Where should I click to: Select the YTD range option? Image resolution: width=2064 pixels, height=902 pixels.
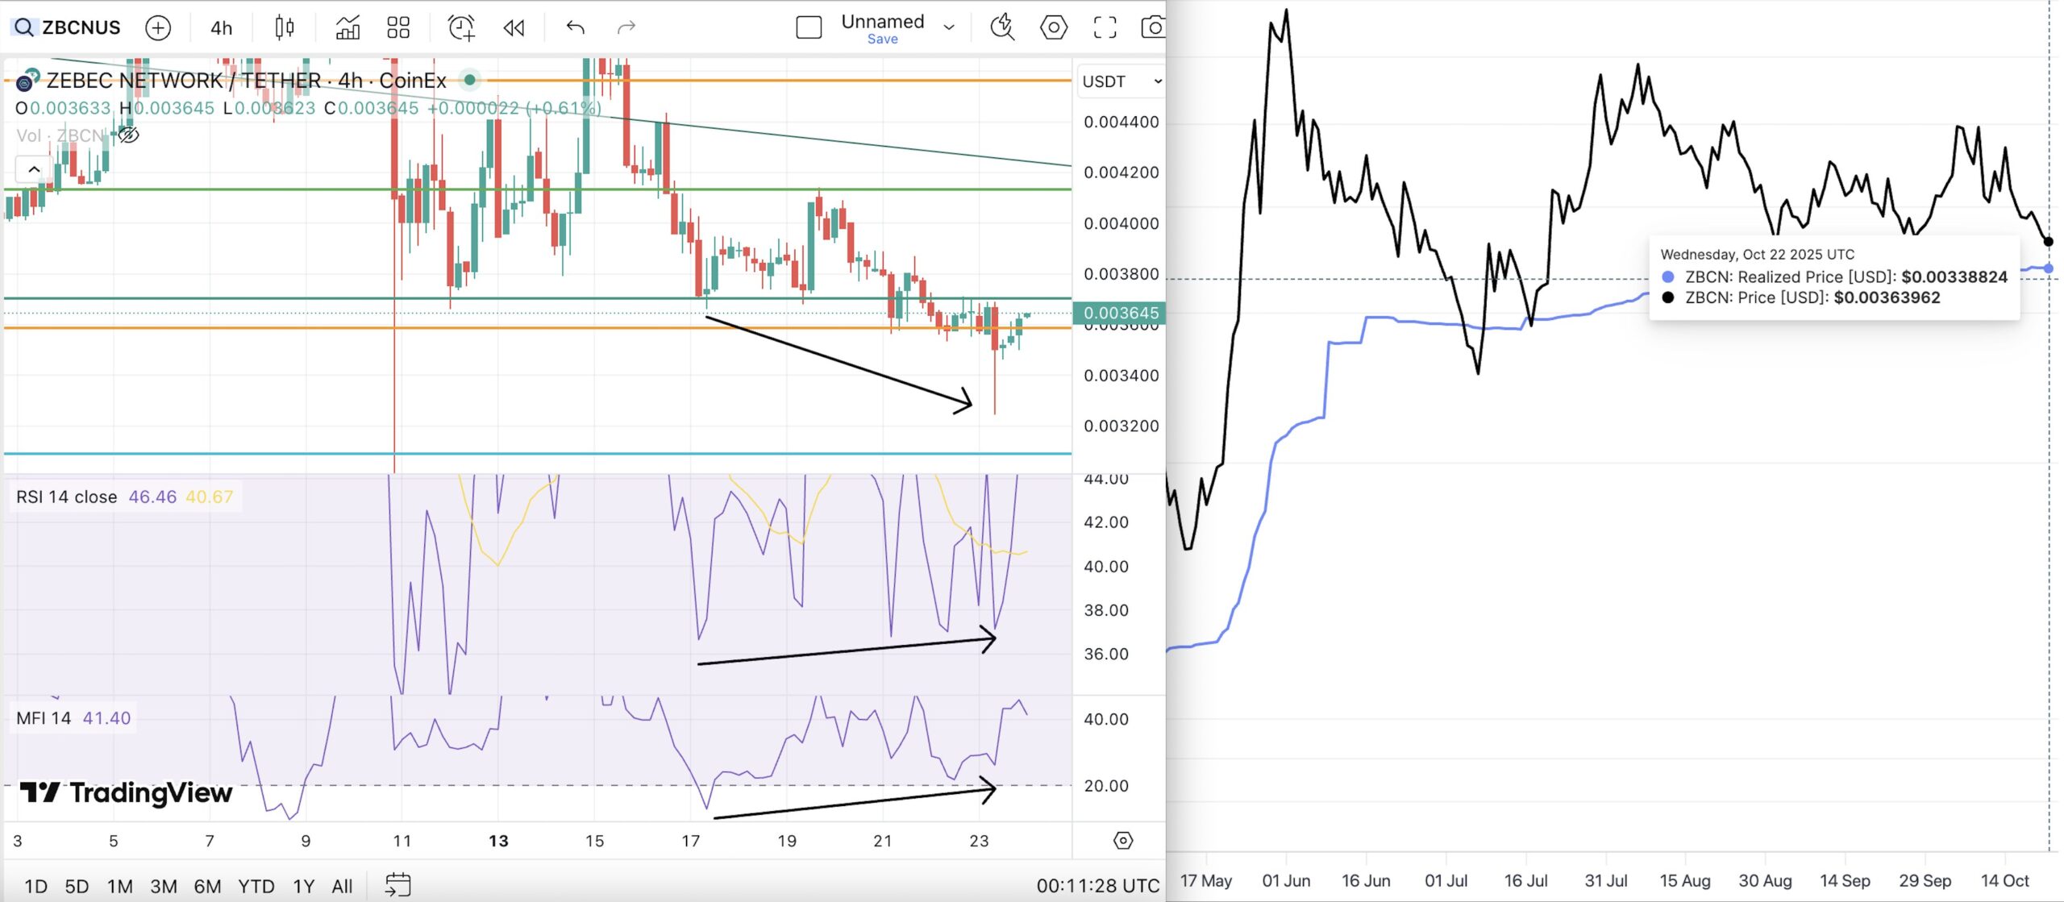(x=255, y=885)
